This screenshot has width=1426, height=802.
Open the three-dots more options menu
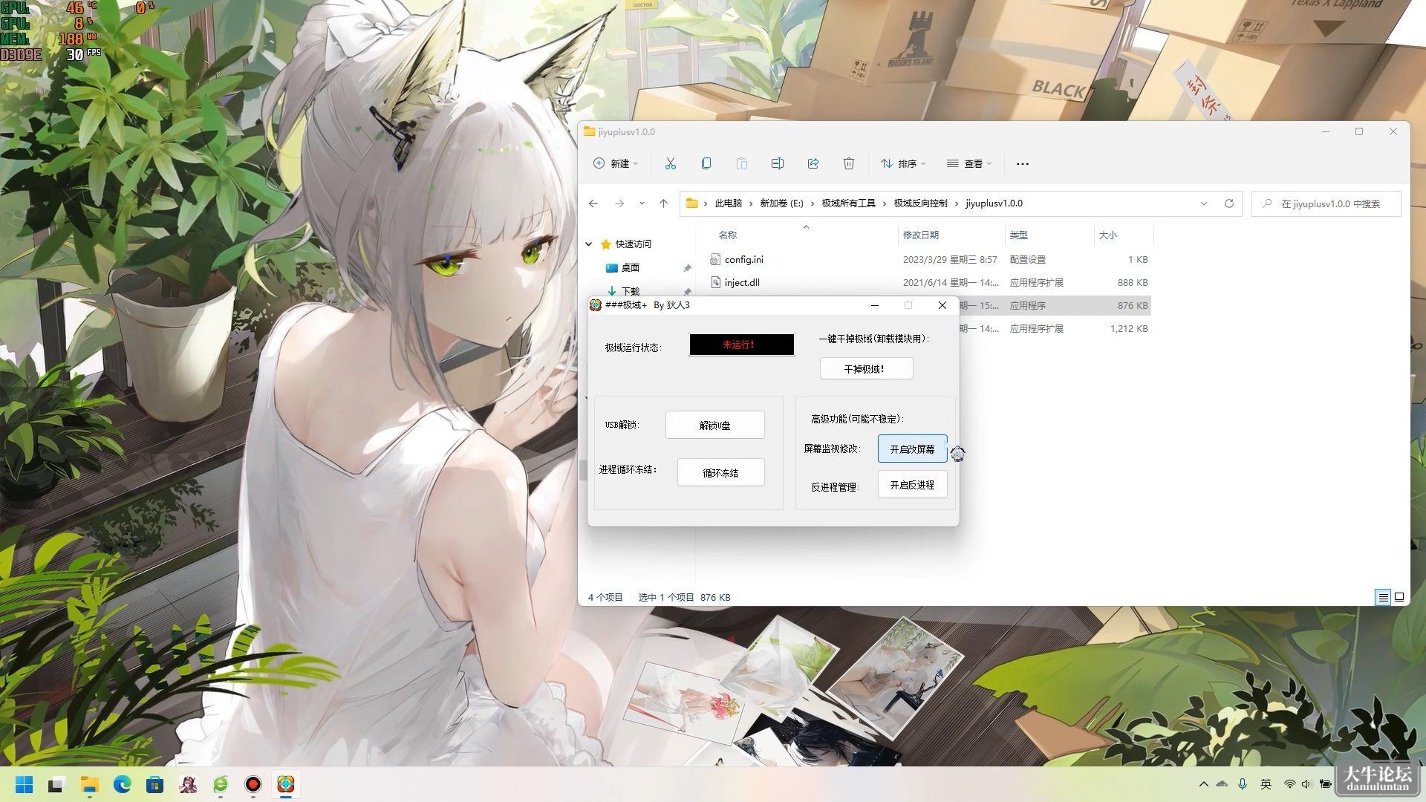[1022, 163]
